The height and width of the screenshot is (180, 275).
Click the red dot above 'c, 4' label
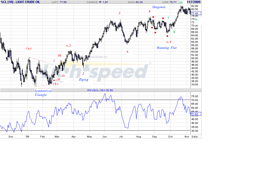pyautogui.click(x=167, y=36)
